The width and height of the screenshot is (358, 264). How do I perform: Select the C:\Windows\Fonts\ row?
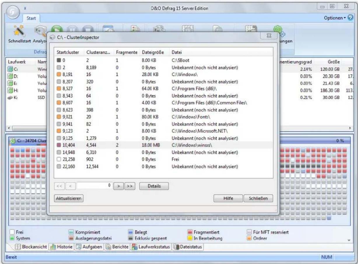pos(164,117)
